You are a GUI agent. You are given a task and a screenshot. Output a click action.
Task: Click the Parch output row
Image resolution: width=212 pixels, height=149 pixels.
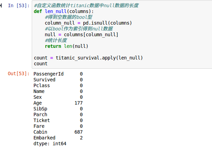[x=58, y=114]
